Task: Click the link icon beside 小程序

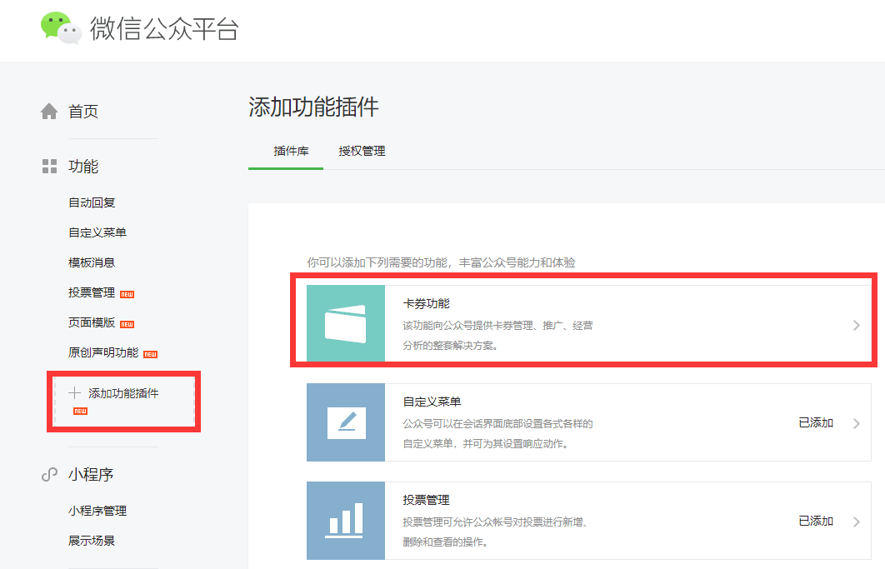Action: pos(49,475)
